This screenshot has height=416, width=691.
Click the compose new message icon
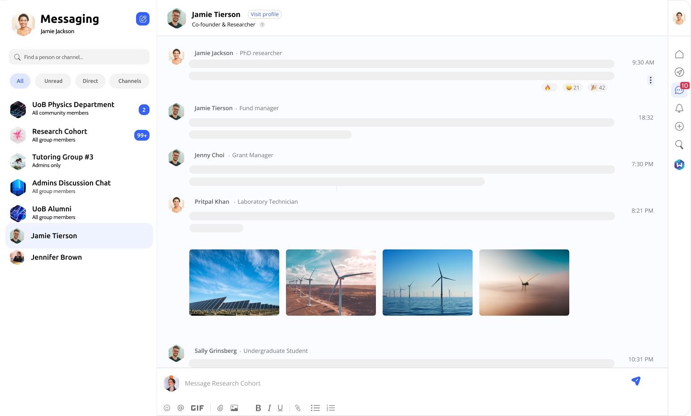coord(143,19)
